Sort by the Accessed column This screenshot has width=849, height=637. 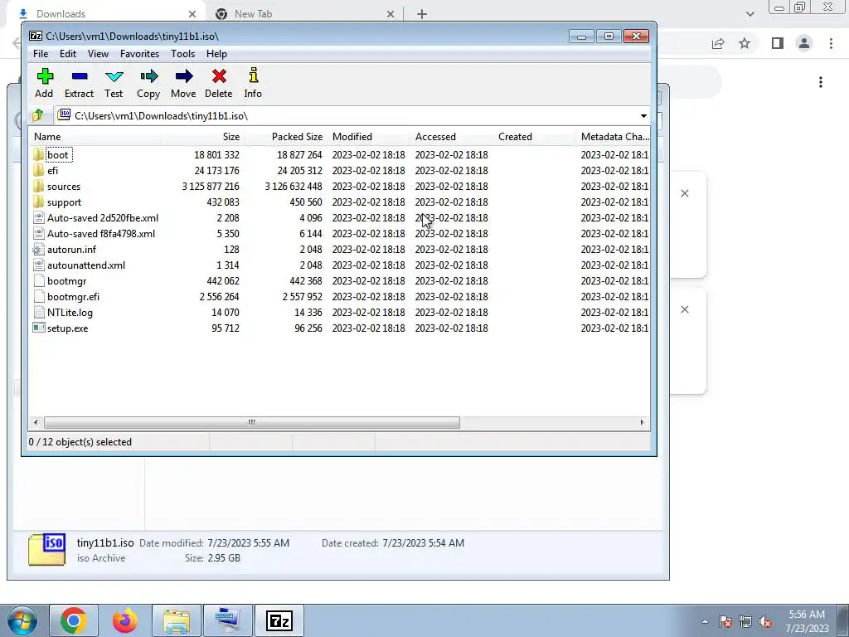tap(452, 137)
